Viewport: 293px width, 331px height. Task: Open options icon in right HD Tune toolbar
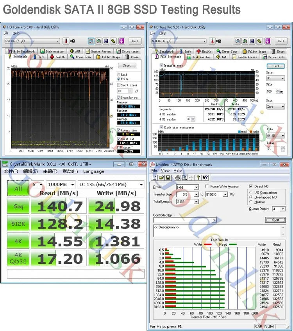(x=259, y=41)
